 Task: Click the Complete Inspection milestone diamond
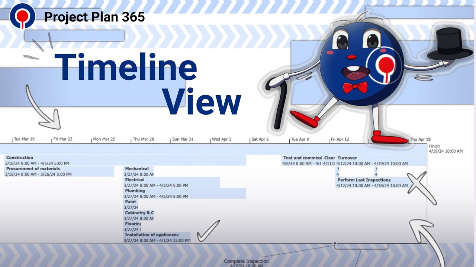pos(335,244)
